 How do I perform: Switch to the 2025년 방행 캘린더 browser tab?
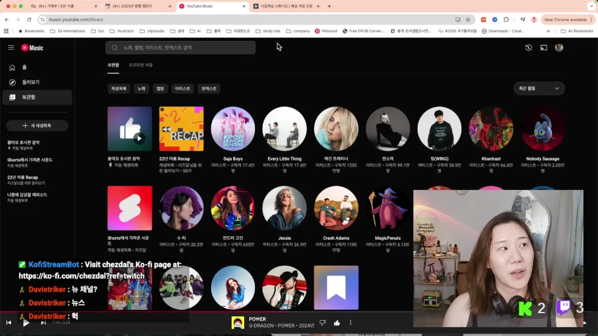pyautogui.click(x=138, y=6)
